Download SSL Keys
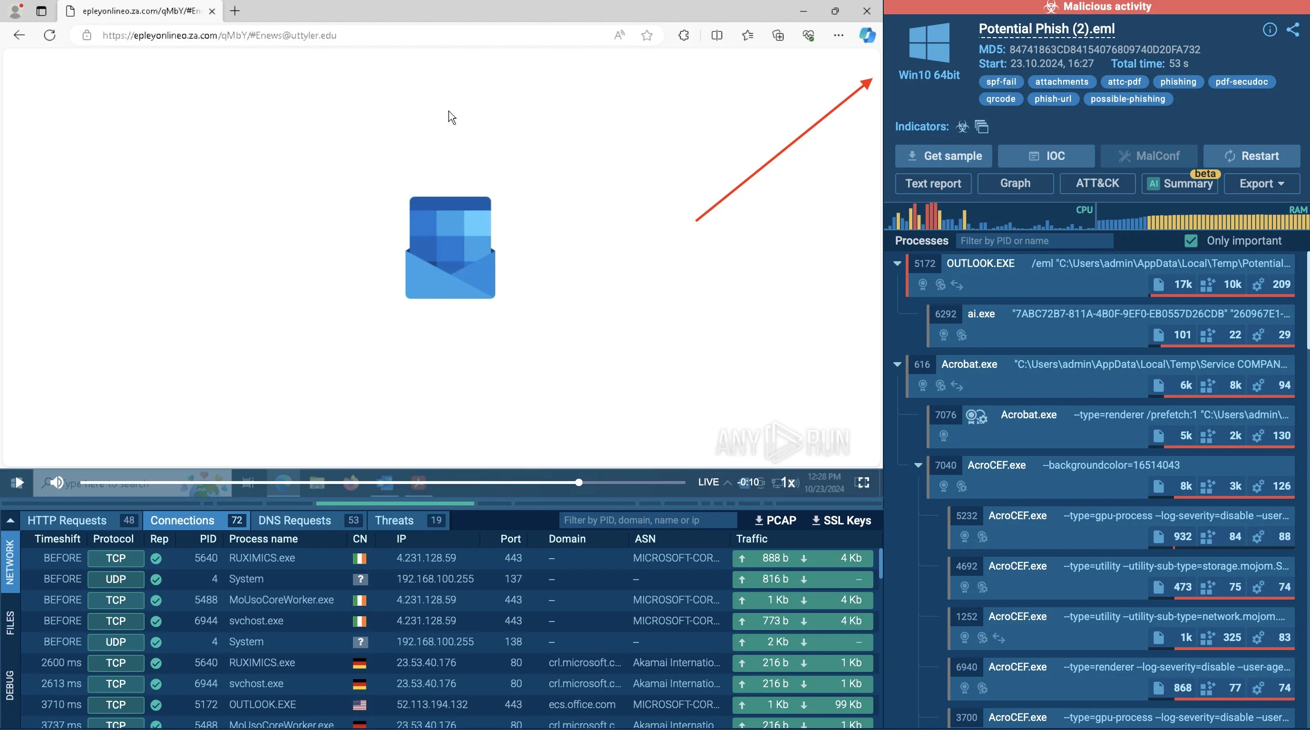This screenshot has width=1310, height=730. (841, 521)
